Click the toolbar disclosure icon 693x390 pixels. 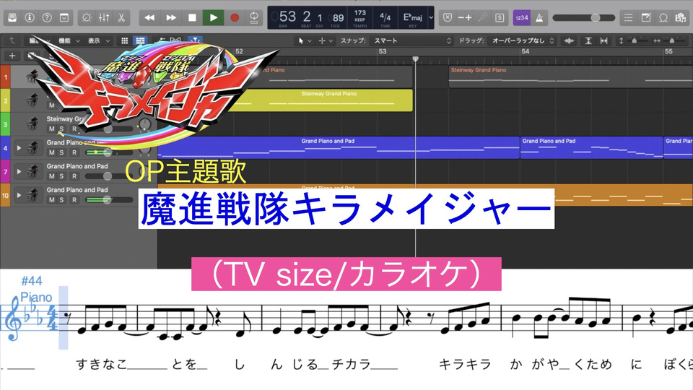(64, 17)
